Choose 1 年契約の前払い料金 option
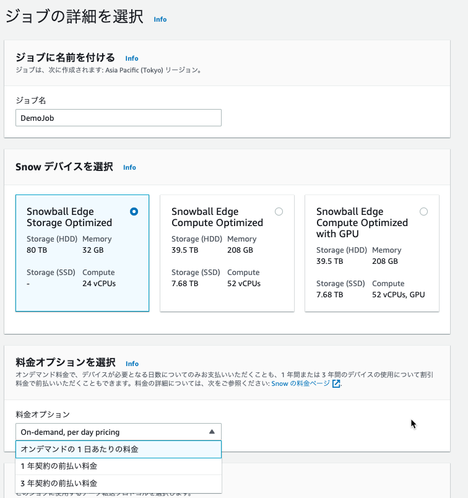Image resolution: width=468 pixels, height=498 pixels. tap(118, 466)
